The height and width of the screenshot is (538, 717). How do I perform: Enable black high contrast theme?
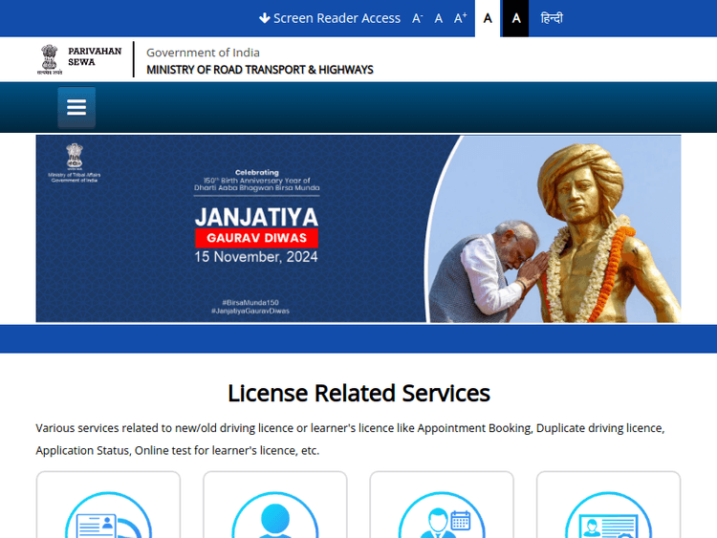pos(515,18)
